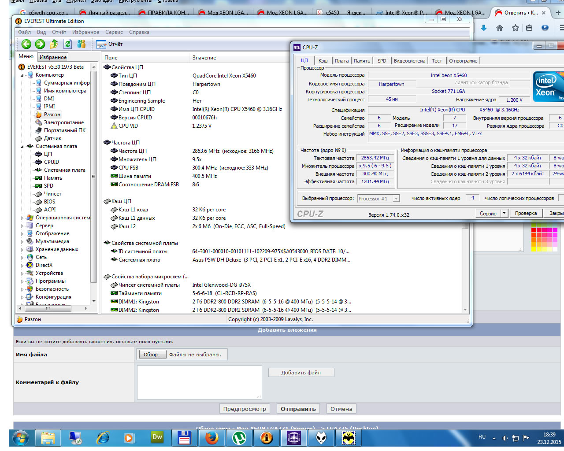Image resolution: width=564 pixels, height=451 pixels.
Task: Launch Firefox from the taskbar
Action: click(212, 438)
